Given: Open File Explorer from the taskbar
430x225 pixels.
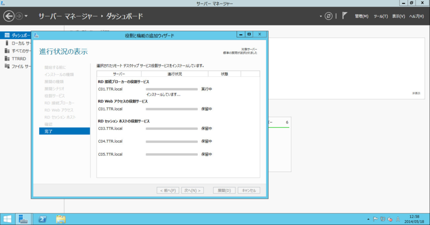Looking at the screenshot, I should 61,219.
